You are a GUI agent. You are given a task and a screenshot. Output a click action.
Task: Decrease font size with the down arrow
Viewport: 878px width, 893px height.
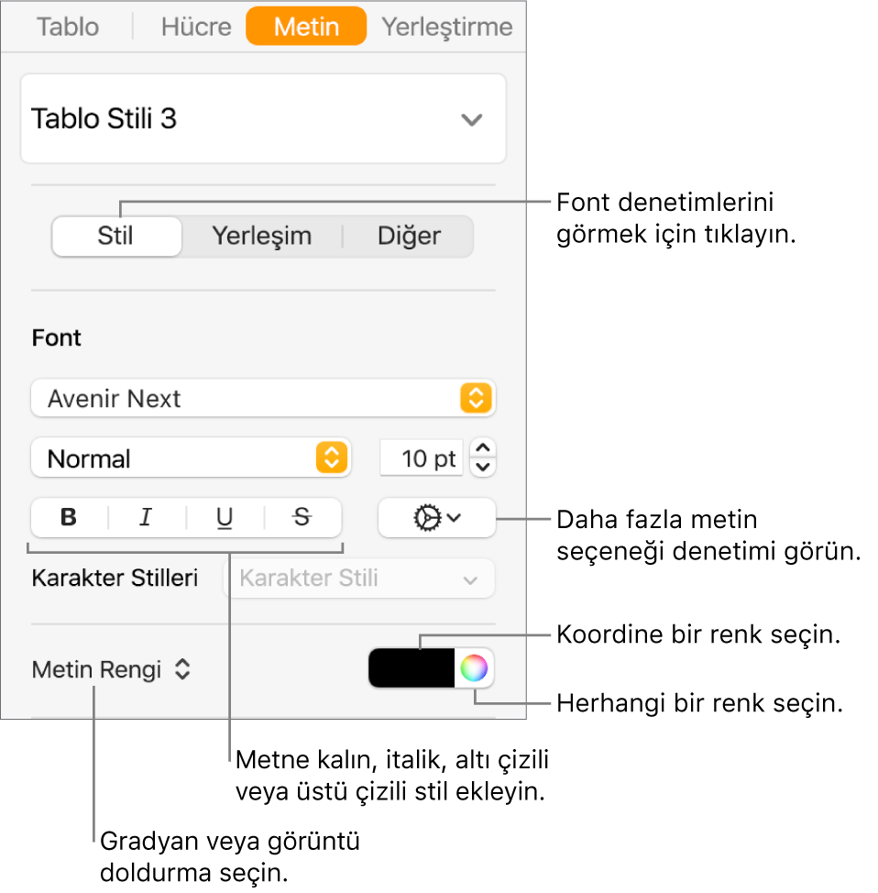click(x=483, y=467)
